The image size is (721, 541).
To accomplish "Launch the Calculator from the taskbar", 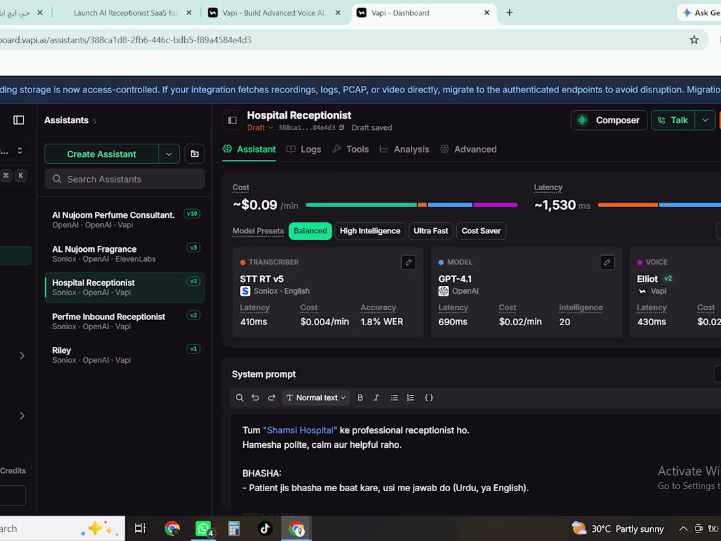I will (233, 529).
